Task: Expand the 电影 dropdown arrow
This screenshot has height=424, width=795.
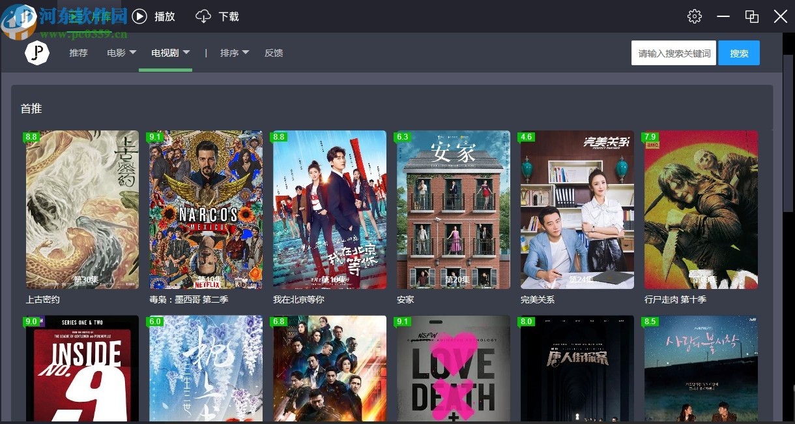Action: click(133, 52)
